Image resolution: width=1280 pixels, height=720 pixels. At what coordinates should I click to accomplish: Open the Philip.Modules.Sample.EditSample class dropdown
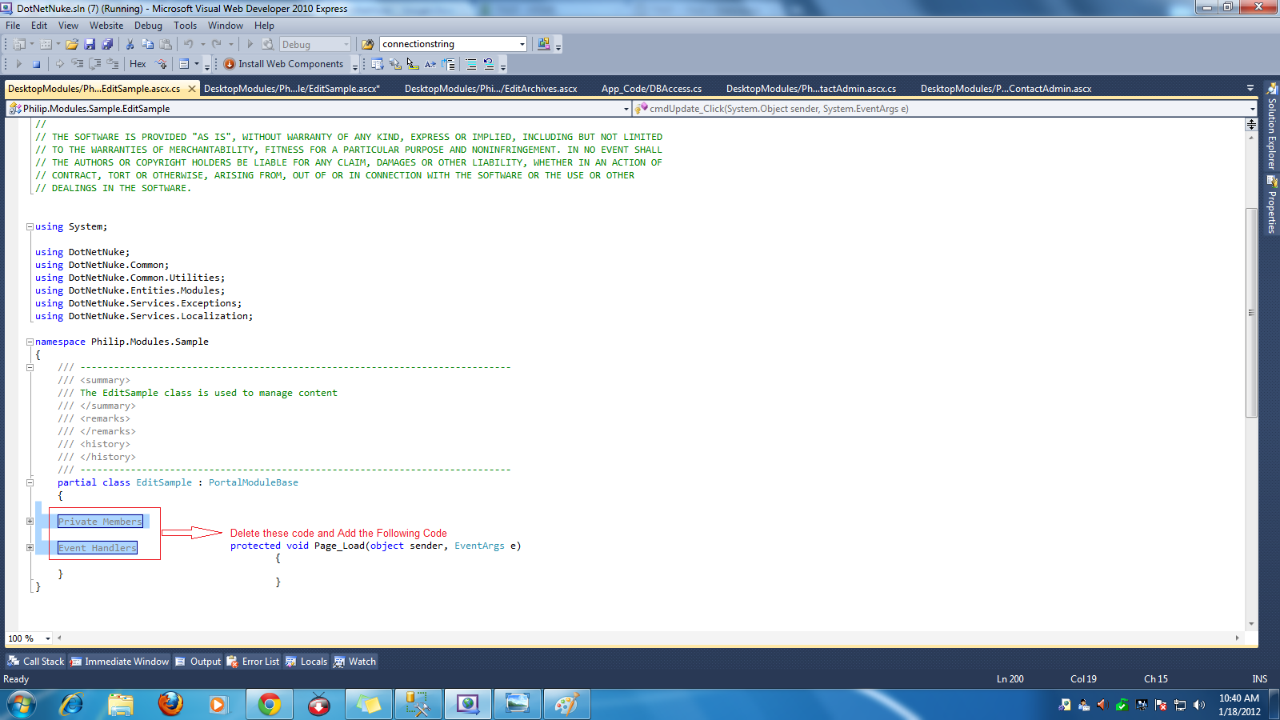(626, 109)
